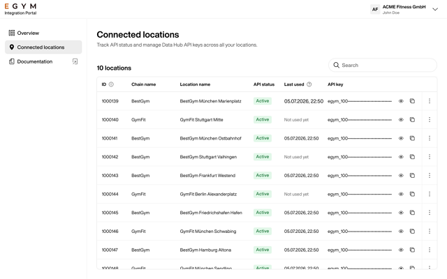Toggle API key visibility for BestGym Hamburg Altona
Image resolution: width=447 pixels, height=279 pixels.
(401, 250)
